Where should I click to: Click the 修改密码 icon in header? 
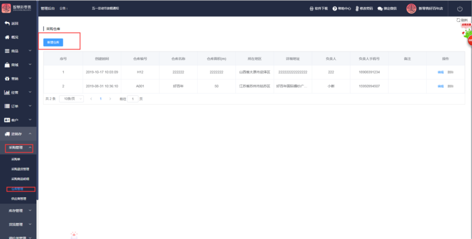tap(358, 9)
